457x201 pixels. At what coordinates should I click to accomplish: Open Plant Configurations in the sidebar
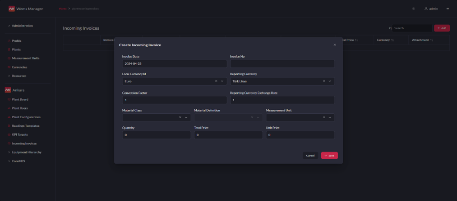26,117
